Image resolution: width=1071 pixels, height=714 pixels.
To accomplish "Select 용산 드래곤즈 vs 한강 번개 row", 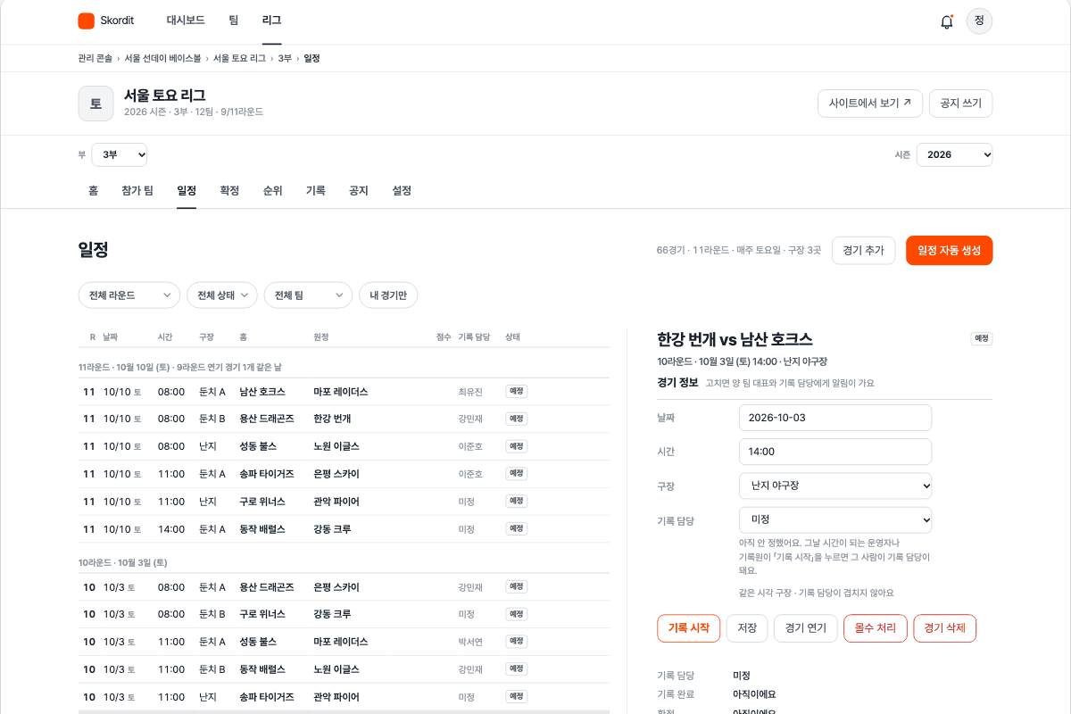I will coord(344,419).
